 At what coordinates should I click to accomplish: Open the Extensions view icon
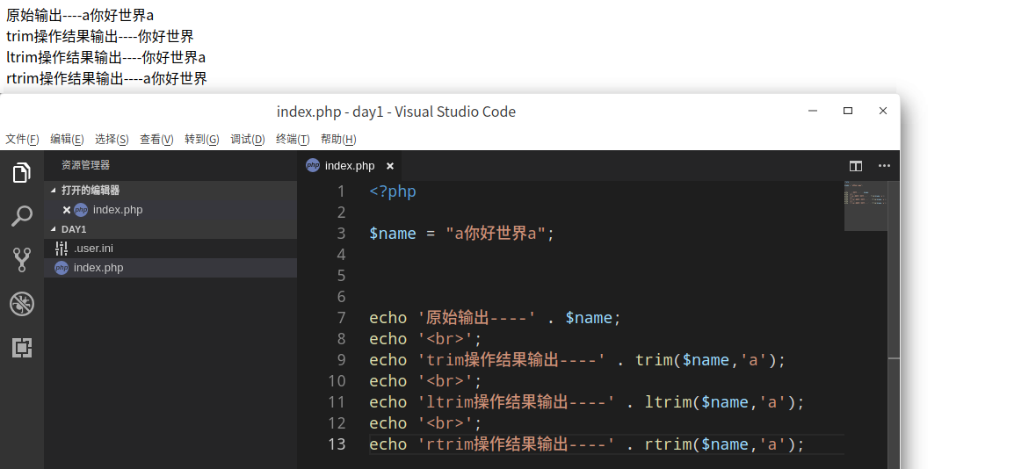pos(22,348)
